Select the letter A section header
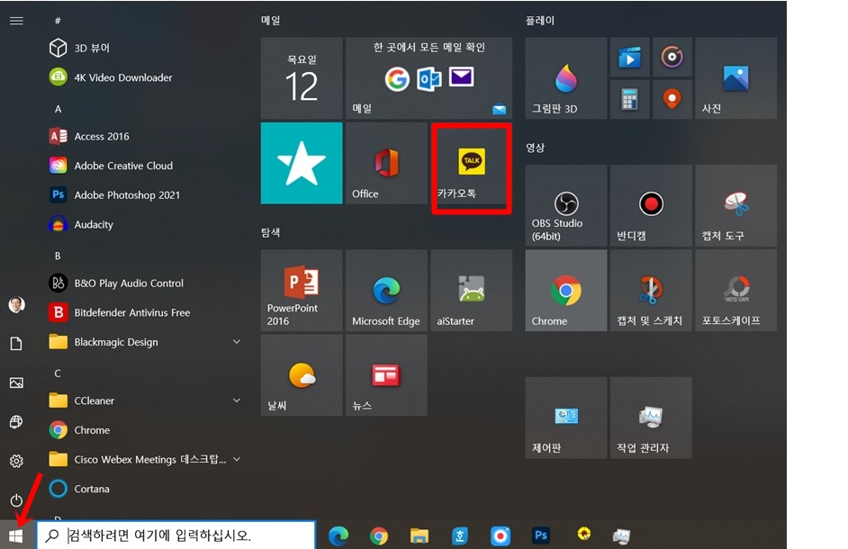The image size is (848, 549). 58,109
